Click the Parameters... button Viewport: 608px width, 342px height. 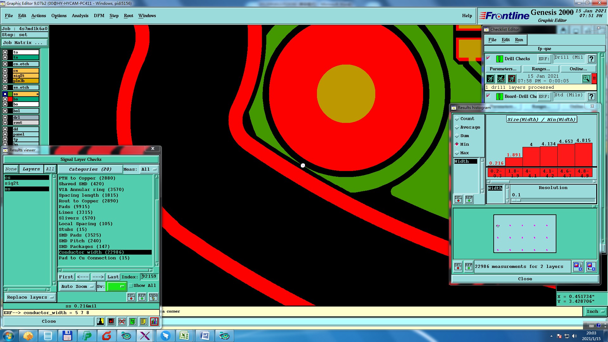pos(503,69)
